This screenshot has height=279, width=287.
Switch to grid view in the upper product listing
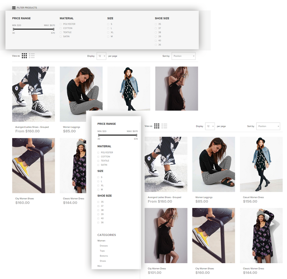tap(24, 56)
